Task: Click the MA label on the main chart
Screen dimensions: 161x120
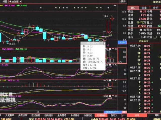Action: tap(115, 5)
